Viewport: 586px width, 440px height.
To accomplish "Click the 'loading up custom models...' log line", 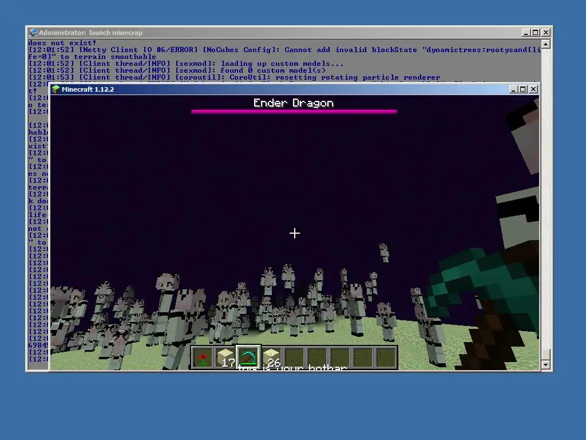I will tap(186, 64).
